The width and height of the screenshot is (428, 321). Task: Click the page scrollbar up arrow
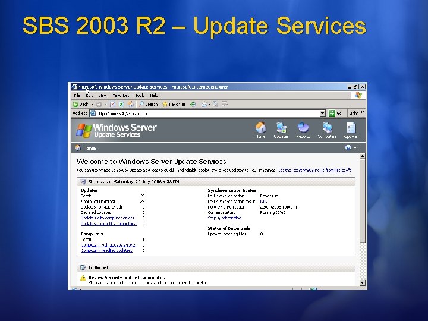point(362,156)
